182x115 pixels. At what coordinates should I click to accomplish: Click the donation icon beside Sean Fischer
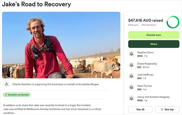point(131,87)
